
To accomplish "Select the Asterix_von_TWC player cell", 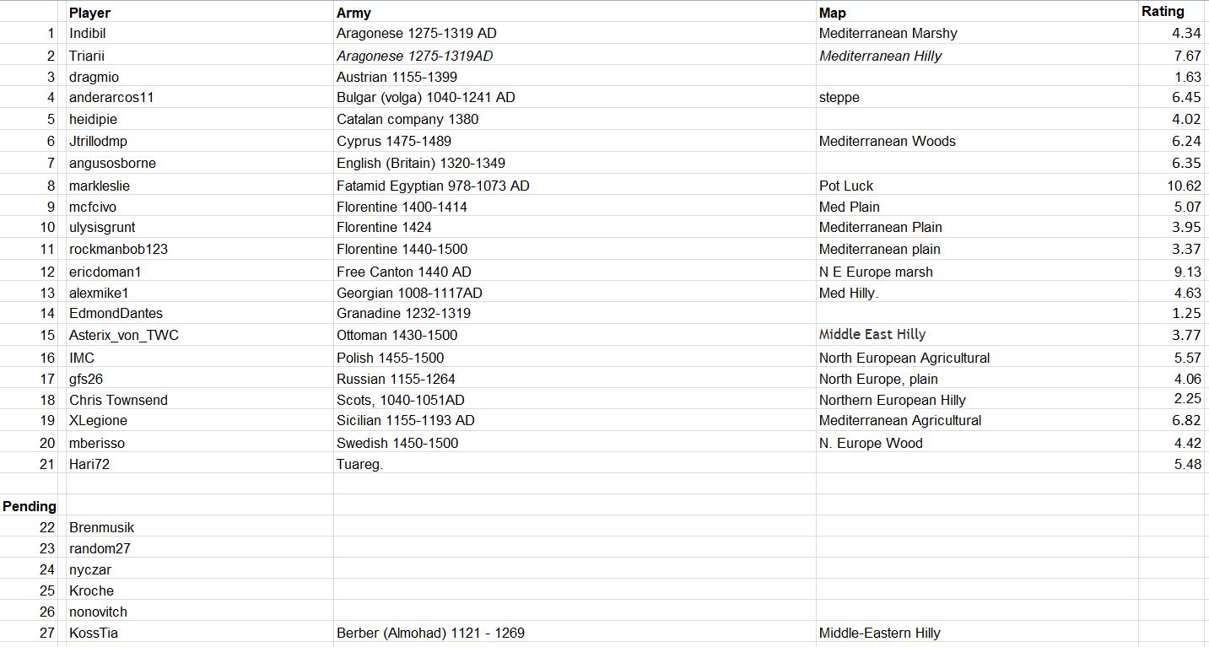I will pyautogui.click(x=200, y=335).
